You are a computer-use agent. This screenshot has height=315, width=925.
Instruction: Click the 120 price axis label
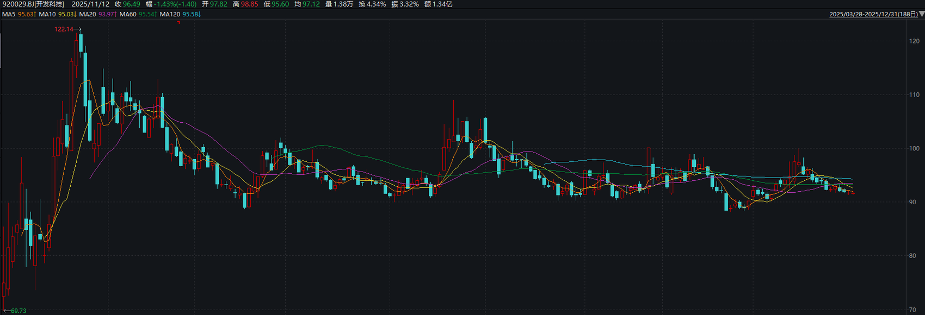914,41
